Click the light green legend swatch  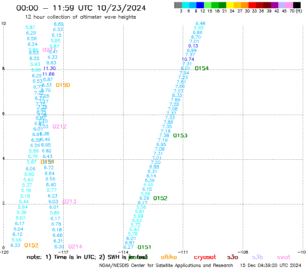point(208,5)
